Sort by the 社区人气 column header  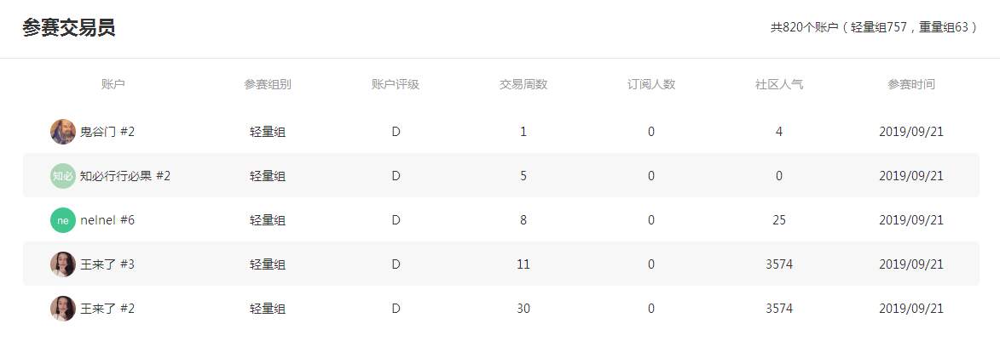point(779,84)
